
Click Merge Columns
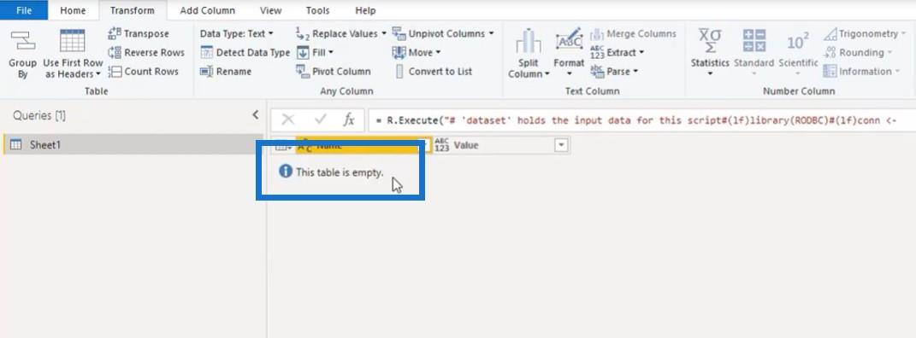tap(633, 34)
